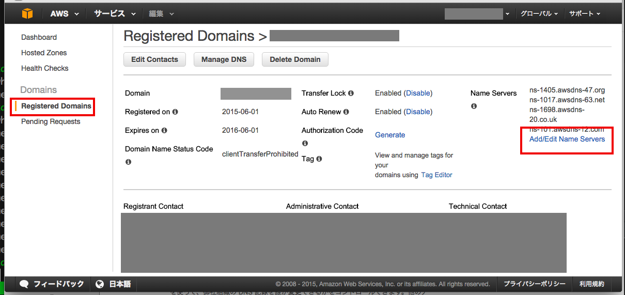625x295 pixels.
Task: Disable Transfer Lock via its link
Action: click(x=418, y=94)
